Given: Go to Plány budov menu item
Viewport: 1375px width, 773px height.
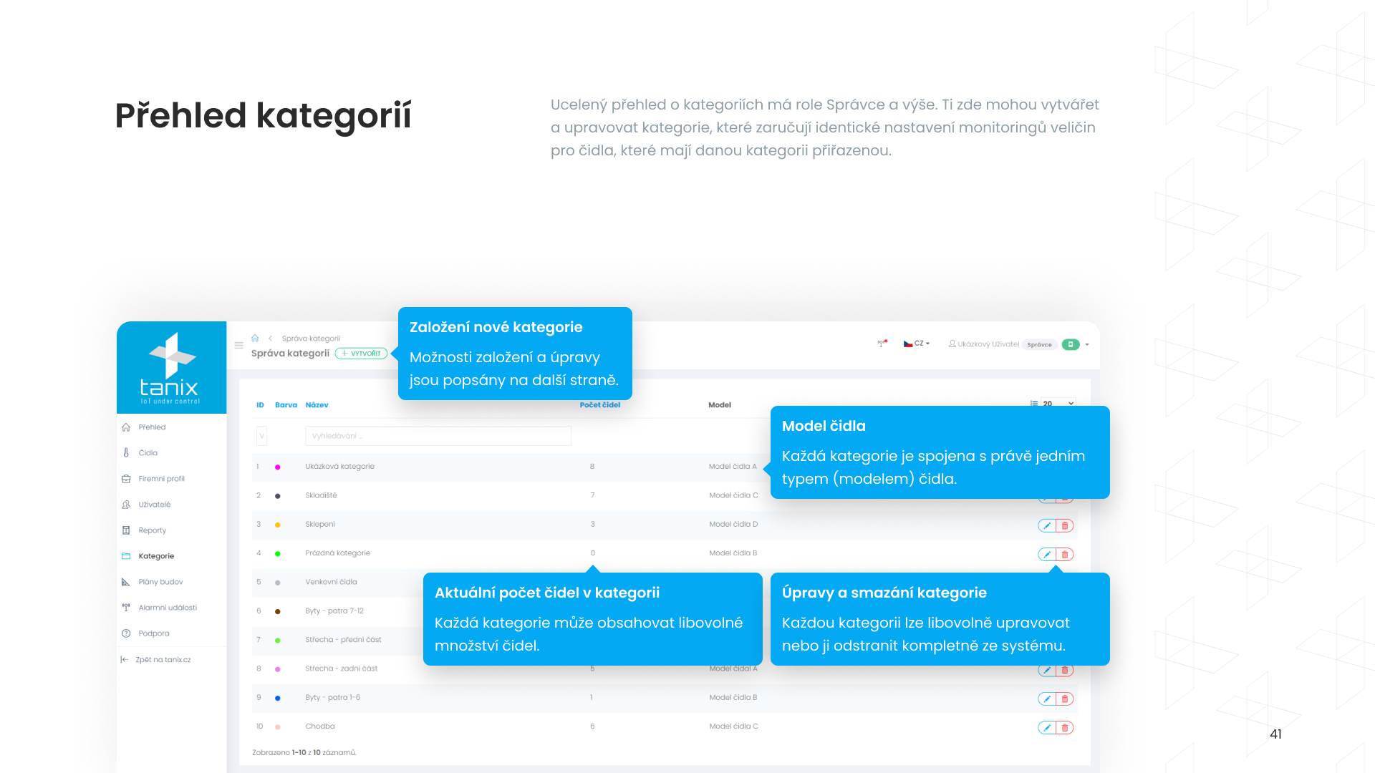Looking at the screenshot, I should coord(160,581).
